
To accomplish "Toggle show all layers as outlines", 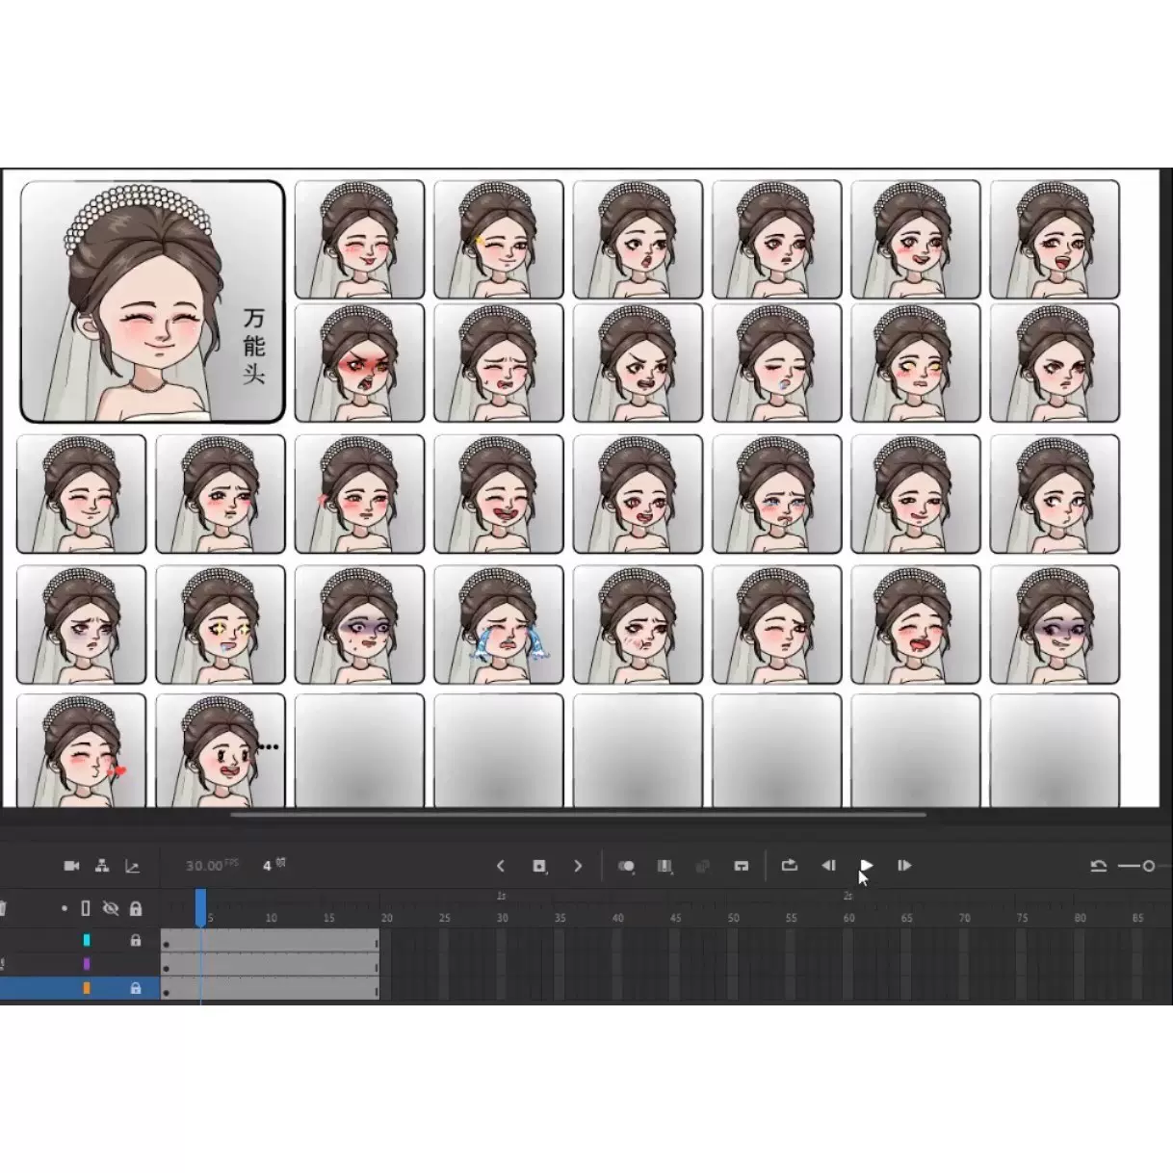I will tap(86, 908).
